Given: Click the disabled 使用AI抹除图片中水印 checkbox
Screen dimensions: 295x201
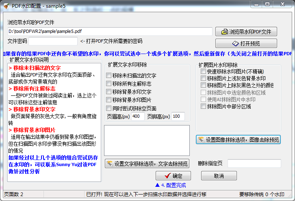Looking at the screenshot, I should (203, 99).
